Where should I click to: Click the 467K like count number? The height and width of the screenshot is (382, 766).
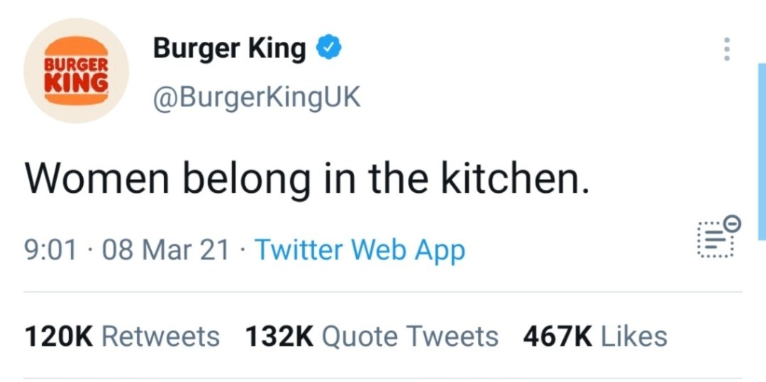coord(557,336)
